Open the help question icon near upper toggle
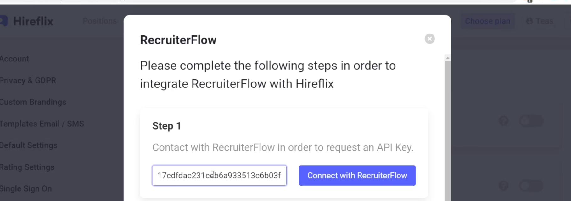571x201 pixels. (504, 121)
